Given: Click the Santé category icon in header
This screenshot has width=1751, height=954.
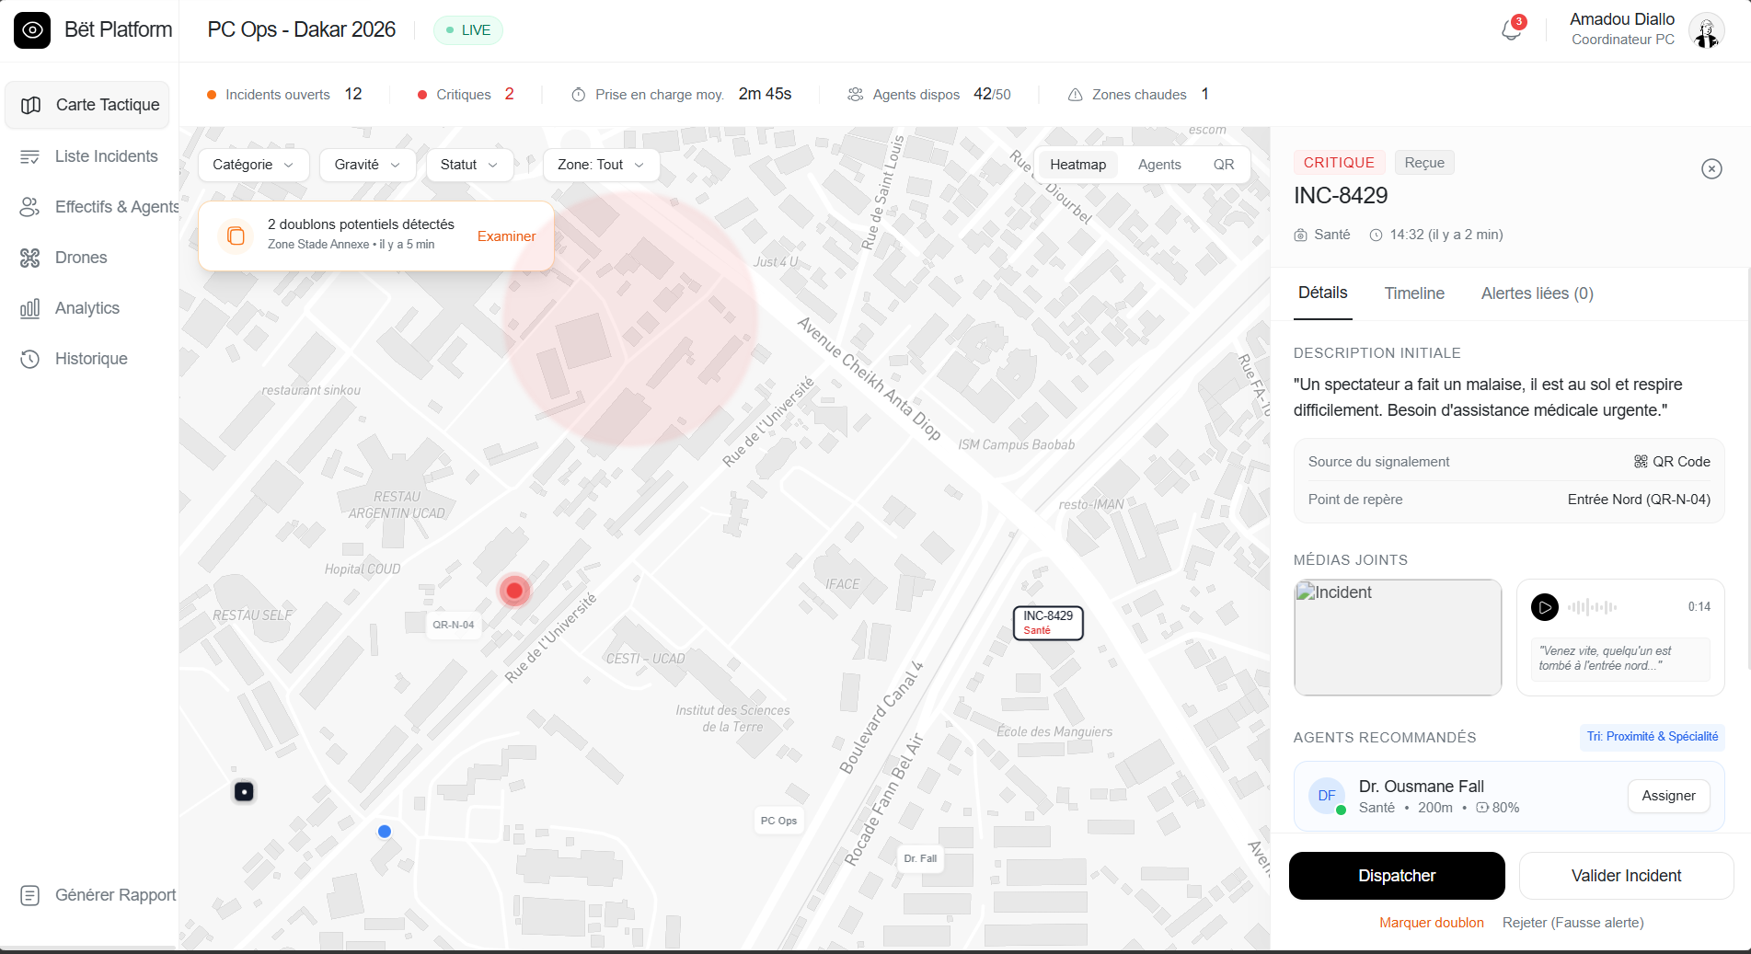Looking at the screenshot, I should [x=1300, y=236].
